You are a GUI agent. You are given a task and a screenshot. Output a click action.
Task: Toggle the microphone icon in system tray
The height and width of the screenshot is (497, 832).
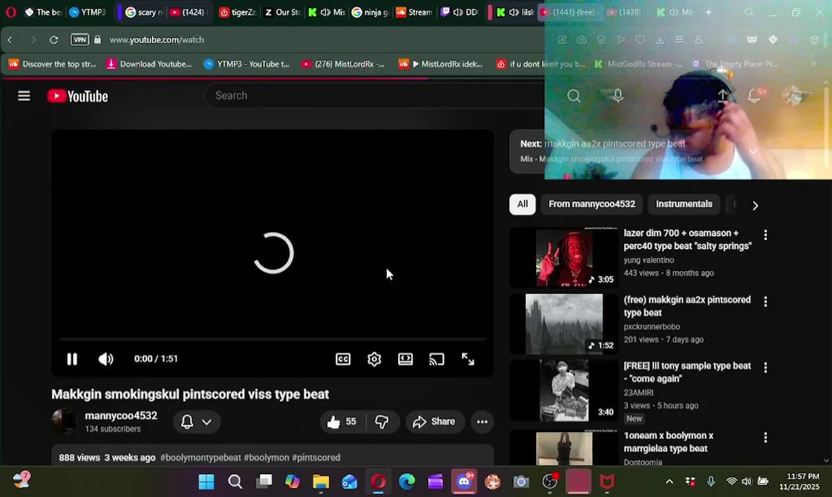pos(711,482)
